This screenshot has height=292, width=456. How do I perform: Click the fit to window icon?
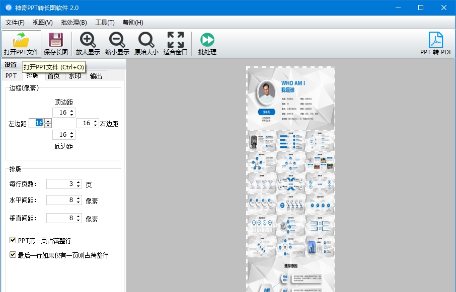click(176, 40)
